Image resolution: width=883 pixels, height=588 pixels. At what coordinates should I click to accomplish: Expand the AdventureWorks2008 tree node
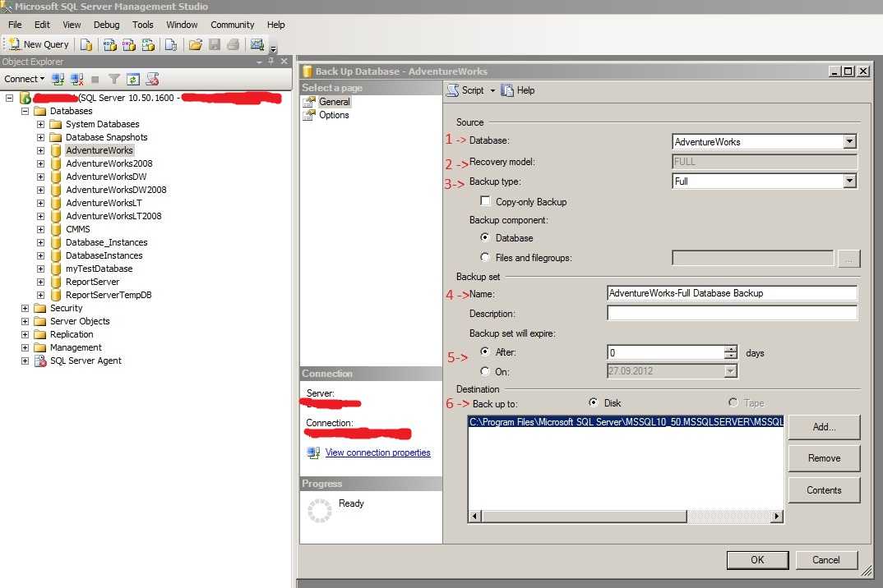coord(40,163)
